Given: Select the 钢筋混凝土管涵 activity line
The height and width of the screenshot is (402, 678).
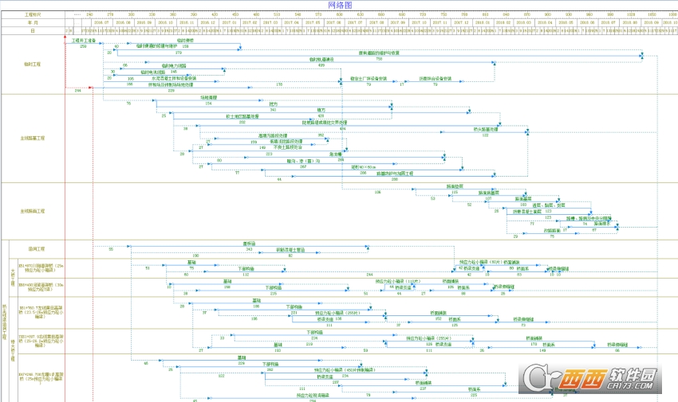Looking at the screenshot, I should click(x=290, y=252).
